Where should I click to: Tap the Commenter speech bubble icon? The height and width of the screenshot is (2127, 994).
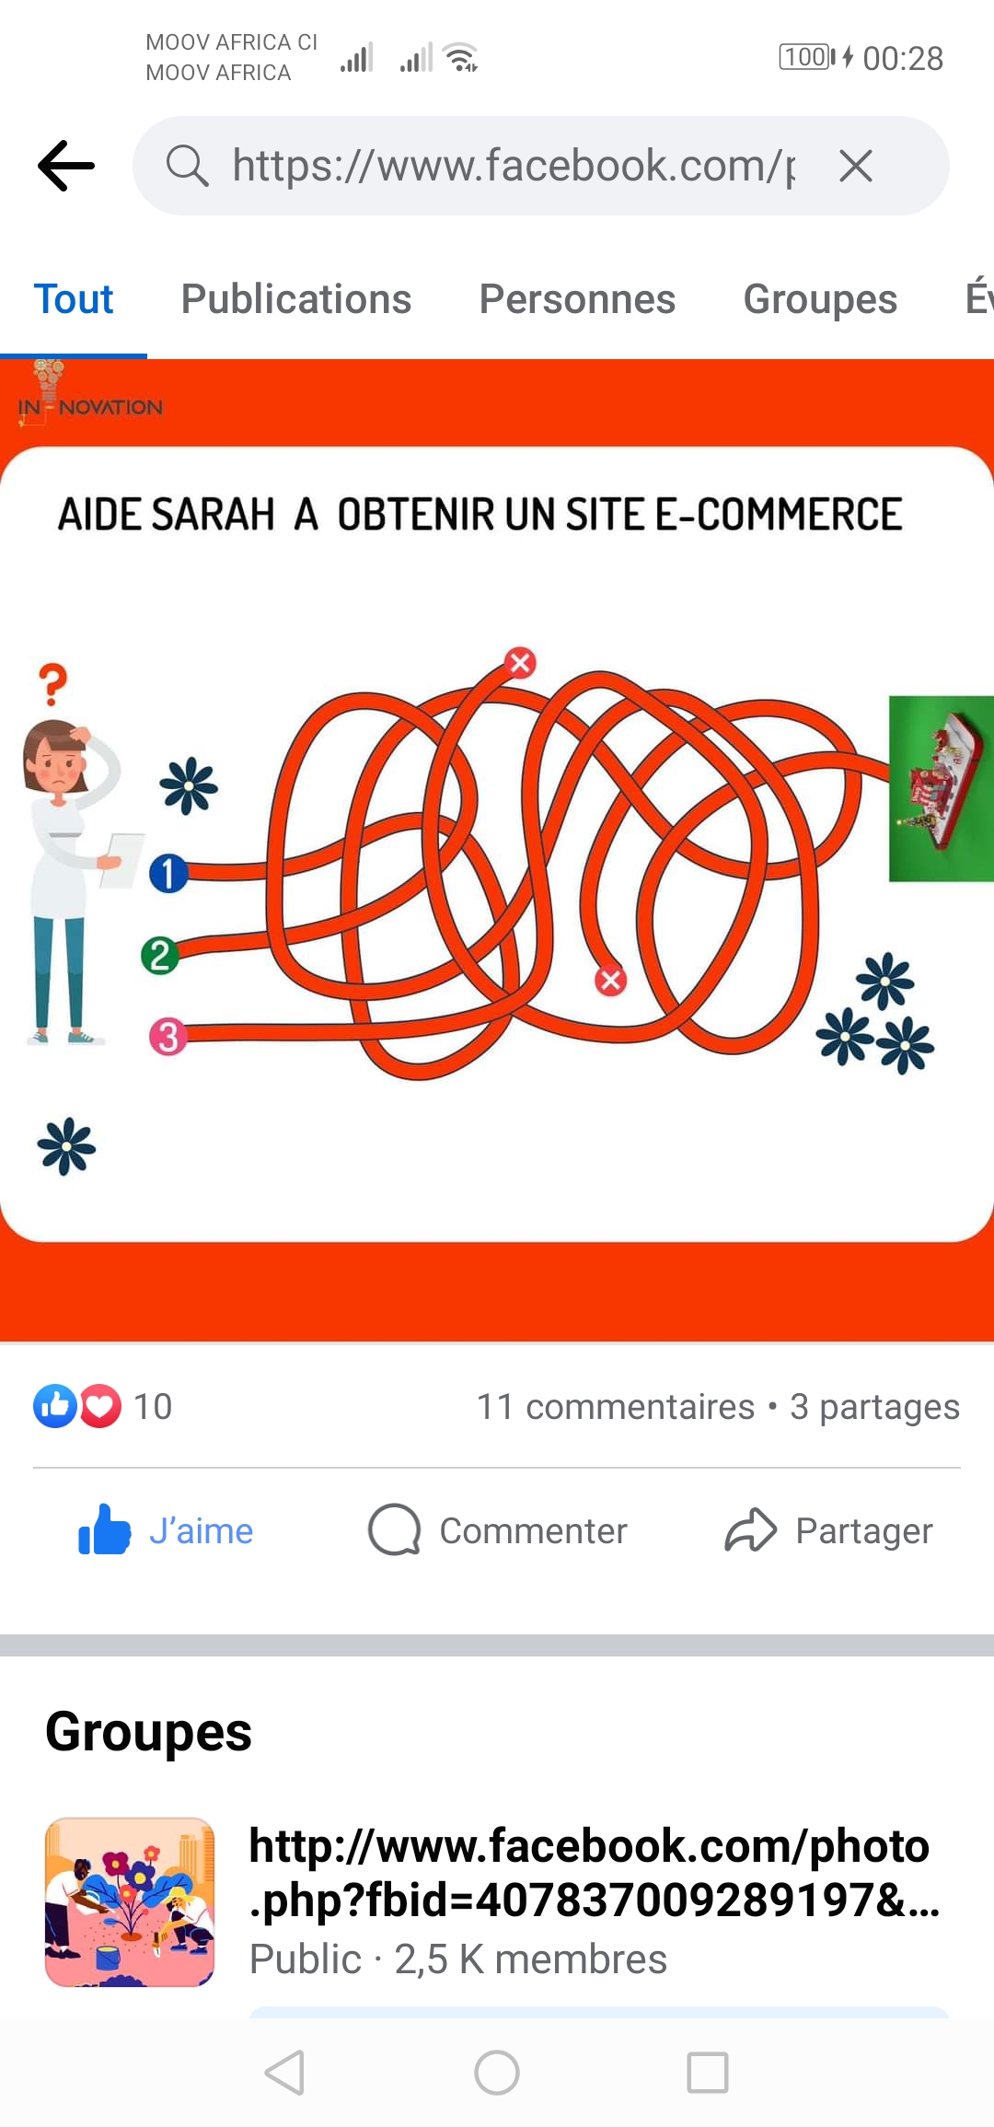[x=394, y=1530]
